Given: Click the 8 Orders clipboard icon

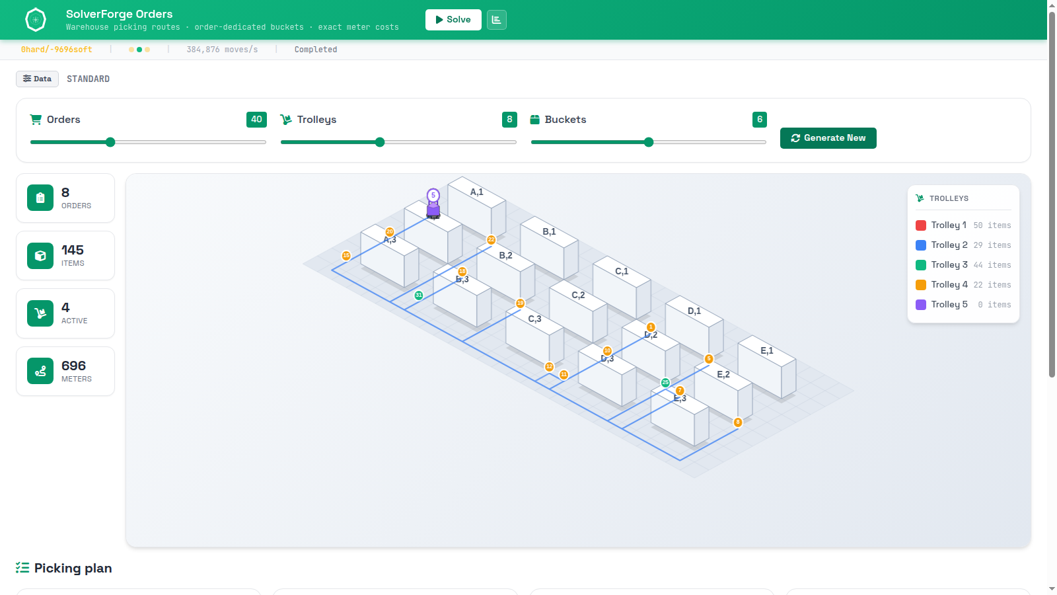Looking at the screenshot, I should [x=40, y=198].
